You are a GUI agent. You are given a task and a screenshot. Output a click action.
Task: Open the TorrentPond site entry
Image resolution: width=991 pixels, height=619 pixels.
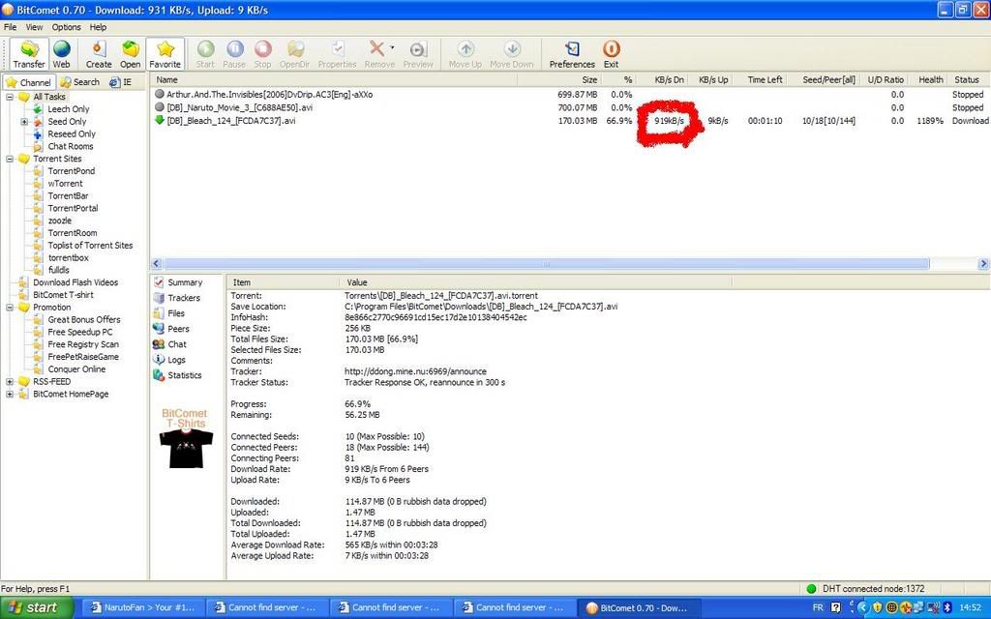[72, 171]
